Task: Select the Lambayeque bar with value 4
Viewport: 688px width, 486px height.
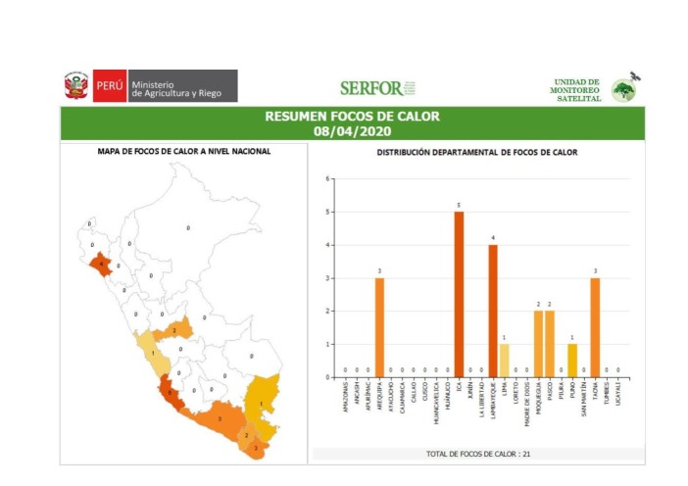Action: [x=493, y=311]
